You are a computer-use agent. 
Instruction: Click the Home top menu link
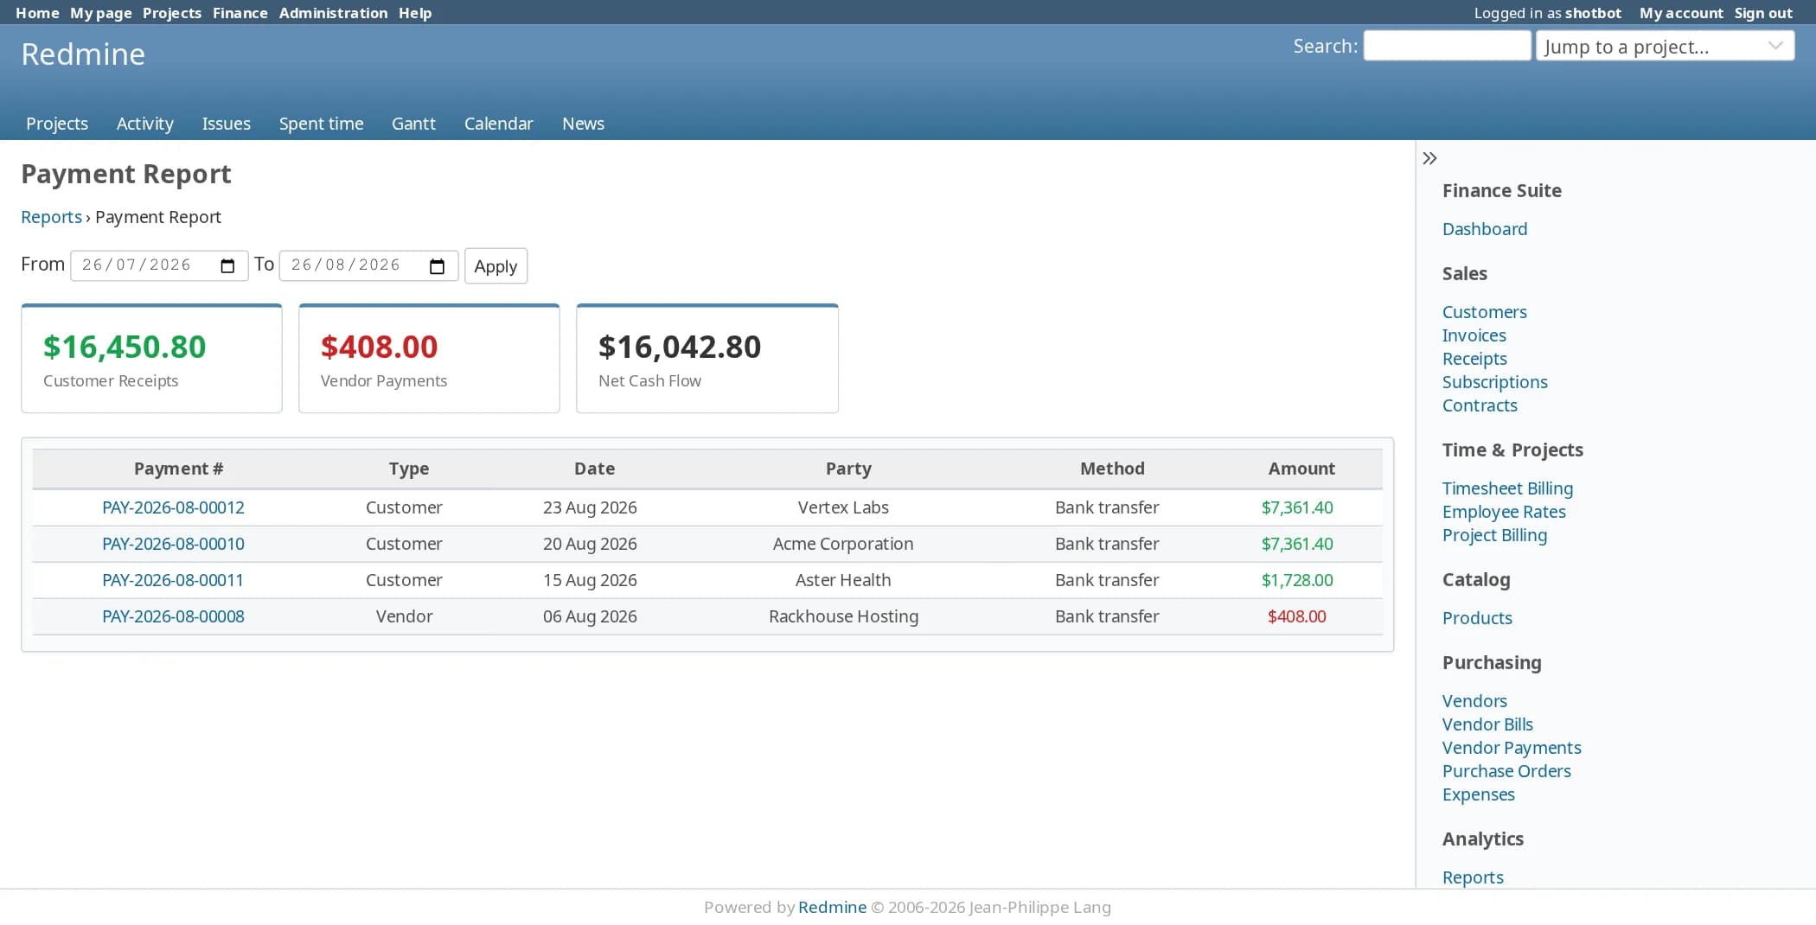click(37, 13)
